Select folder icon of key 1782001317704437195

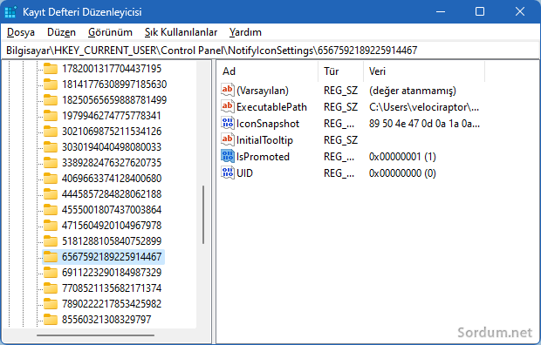(x=51, y=69)
